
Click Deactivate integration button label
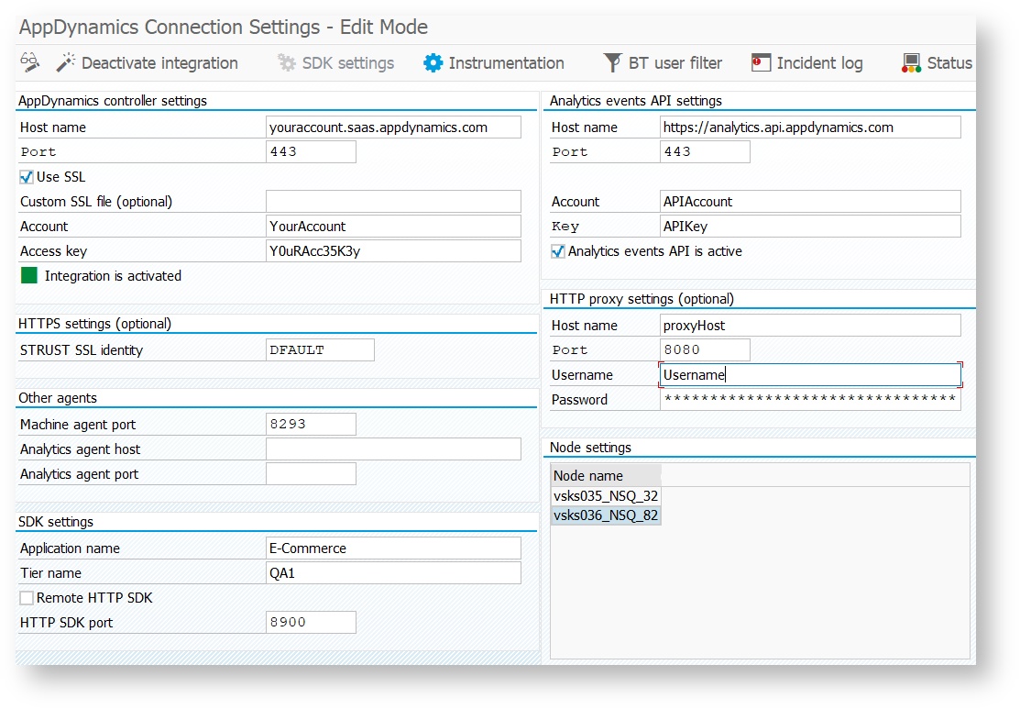click(x=160, y=63)
